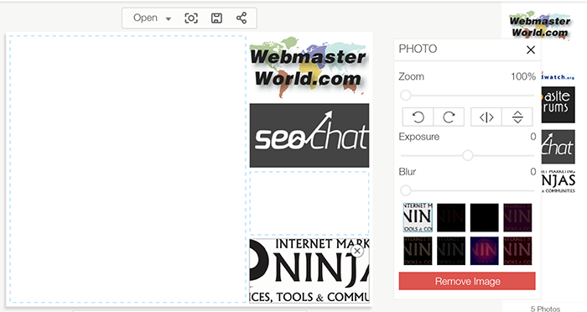The width and height of the screenshot is (587, 312).
Task: Rotate image clockwise
Action: pyautogui.click(x=449, y=117)
